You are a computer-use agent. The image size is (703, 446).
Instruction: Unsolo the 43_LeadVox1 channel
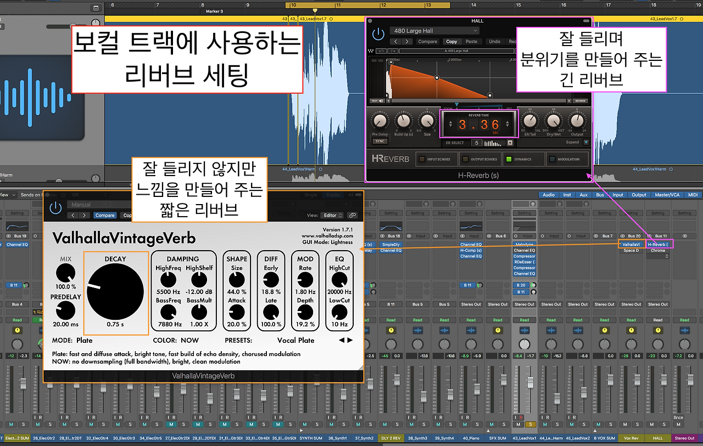click(531, 425)
